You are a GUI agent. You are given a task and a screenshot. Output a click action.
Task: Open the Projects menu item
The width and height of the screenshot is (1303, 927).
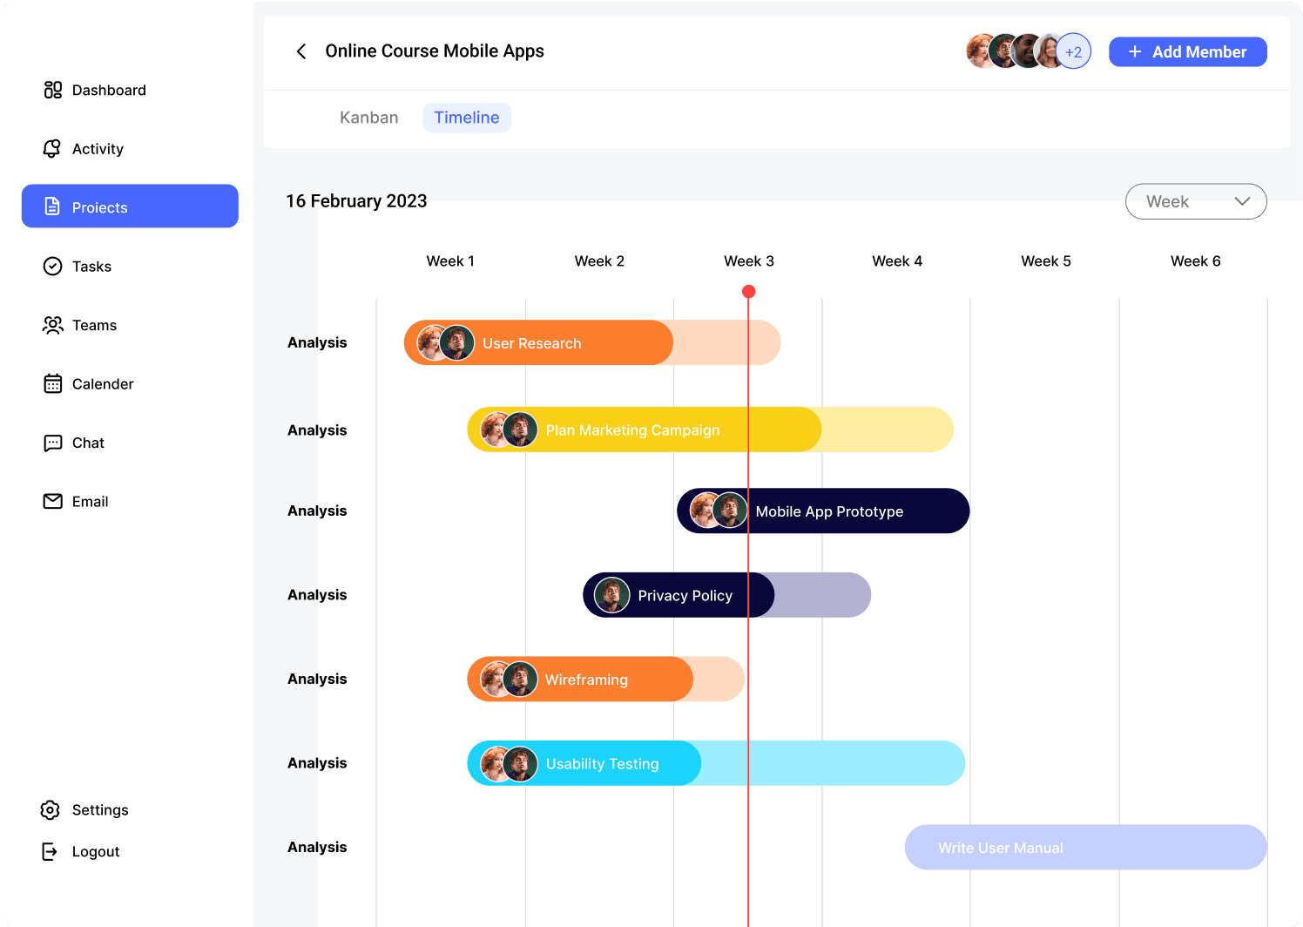pyautogui.click(x=130, y=206)
